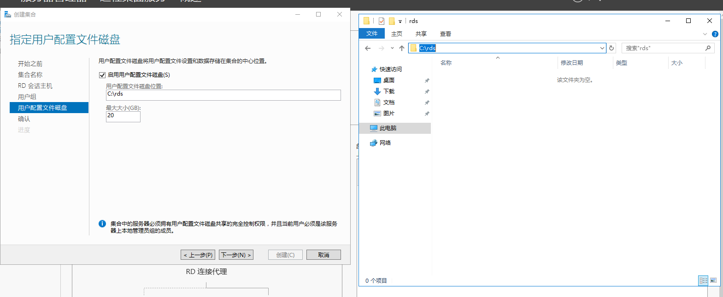The height and width of the screenshot is (297, 723).
Task: Open 图片 in navigation pane
Action: click(x=388, y=114)
